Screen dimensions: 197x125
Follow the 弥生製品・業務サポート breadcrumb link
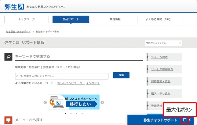(18, 32)
